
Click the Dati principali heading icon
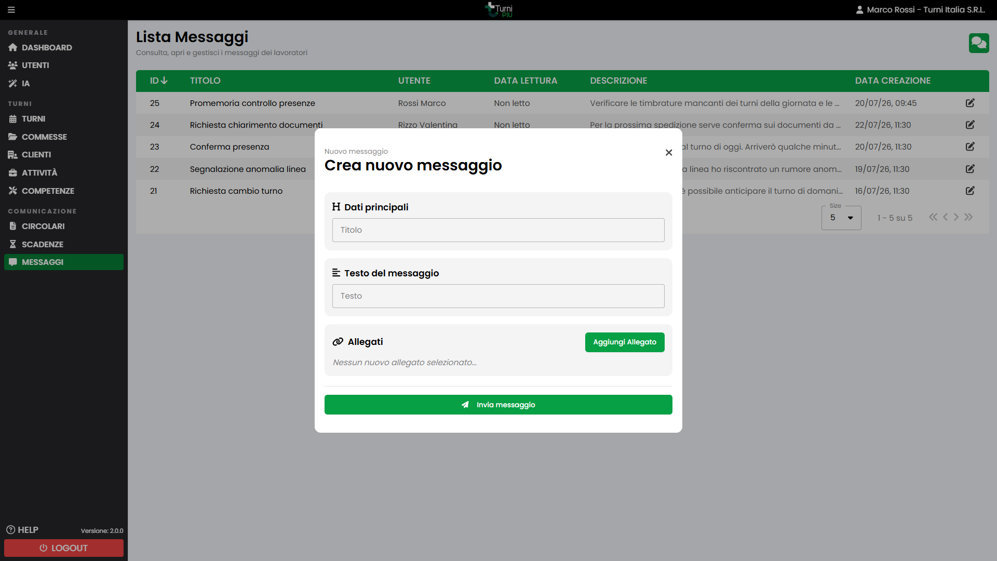[x=336, y=207]
